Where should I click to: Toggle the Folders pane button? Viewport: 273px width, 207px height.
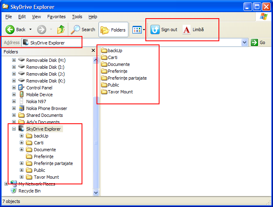pyautogui.click(x=113, y=30)
